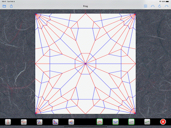Tap the center vertex of the crease pattern
The width and height of the screenshot is (171, 128).
pos(85,64)
